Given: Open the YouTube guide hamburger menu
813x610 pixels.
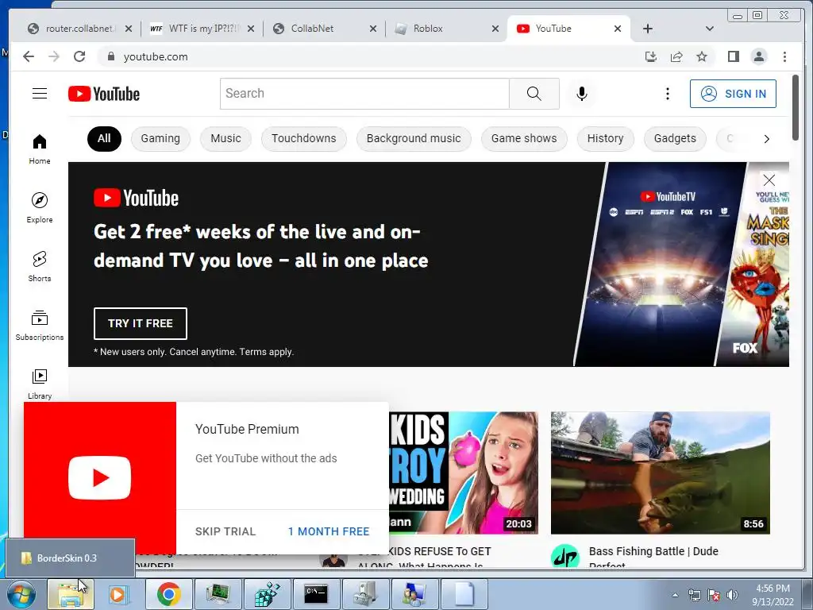Looking at the screenshot, I should pos(40,94).
